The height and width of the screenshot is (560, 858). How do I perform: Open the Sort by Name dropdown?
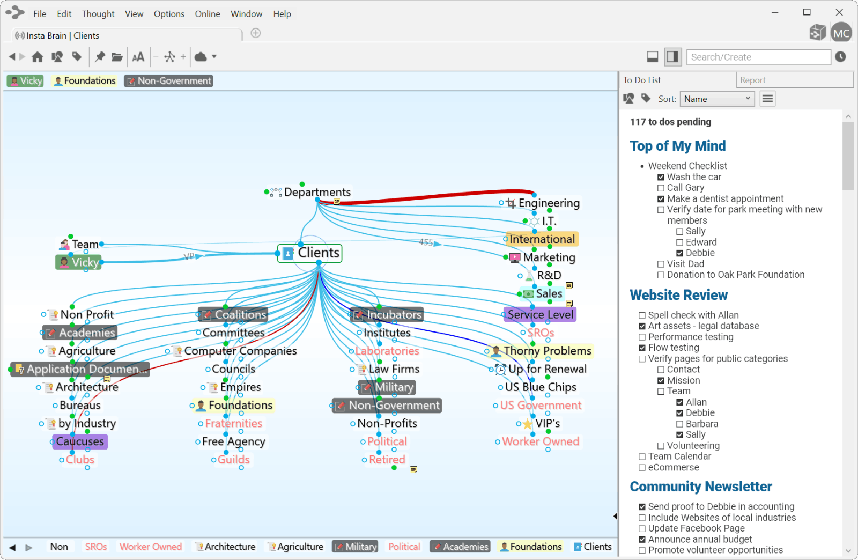click(x=717, y=99)
